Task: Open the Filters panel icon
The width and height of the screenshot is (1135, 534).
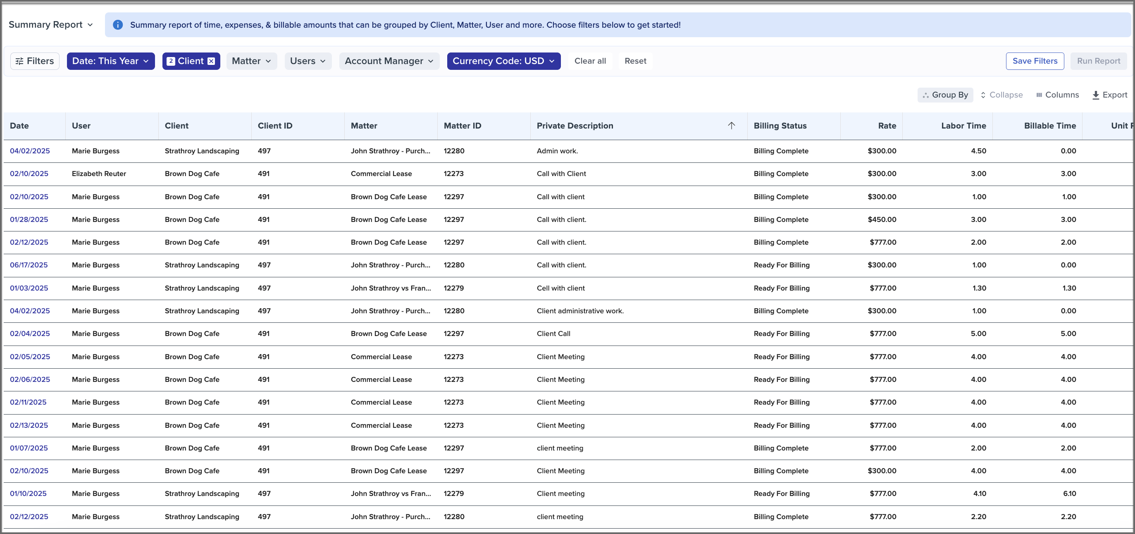Action: (19, 61)
